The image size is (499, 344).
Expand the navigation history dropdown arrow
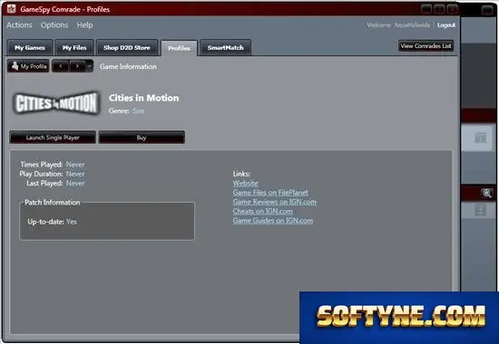(x=90, y=66)
